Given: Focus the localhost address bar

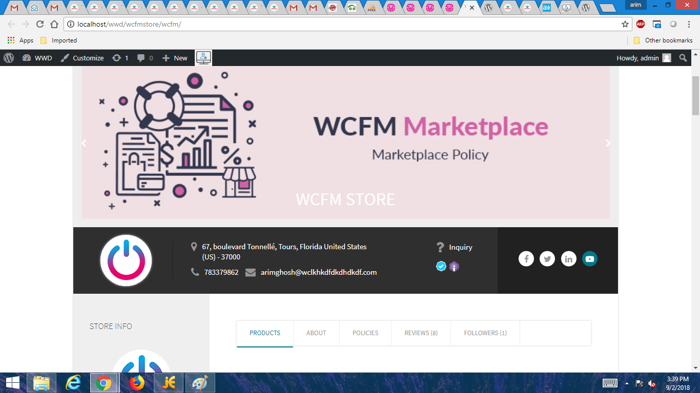Looking at the screenshot, I should pos(348,24).
